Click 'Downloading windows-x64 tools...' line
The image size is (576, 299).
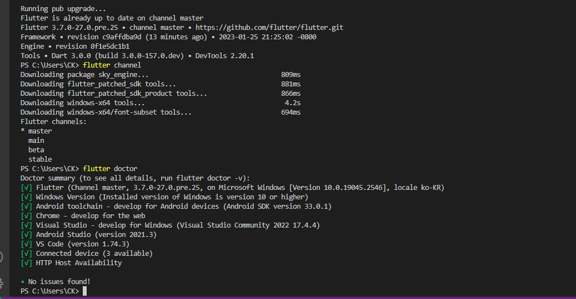coord(83,103)
